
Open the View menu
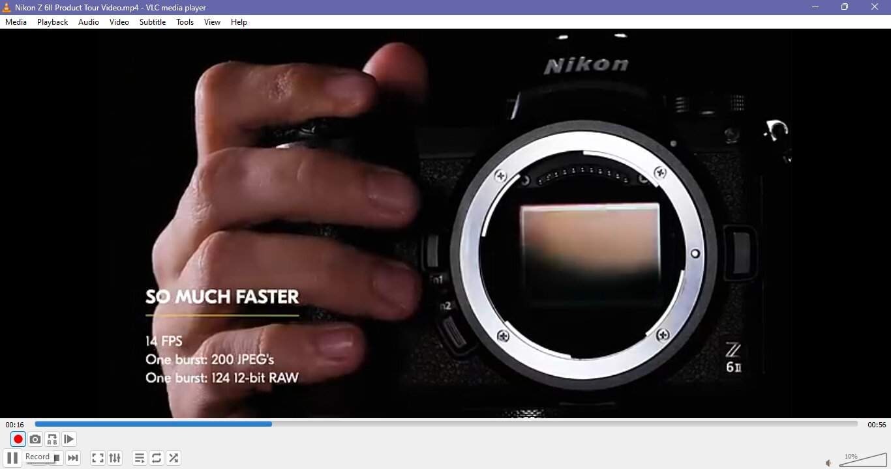(211, 21)
